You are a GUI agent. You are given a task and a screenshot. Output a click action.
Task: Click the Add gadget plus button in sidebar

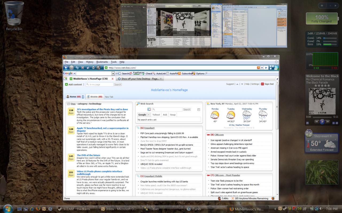point(322,5)
